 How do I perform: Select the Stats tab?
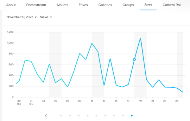(148, 5)
